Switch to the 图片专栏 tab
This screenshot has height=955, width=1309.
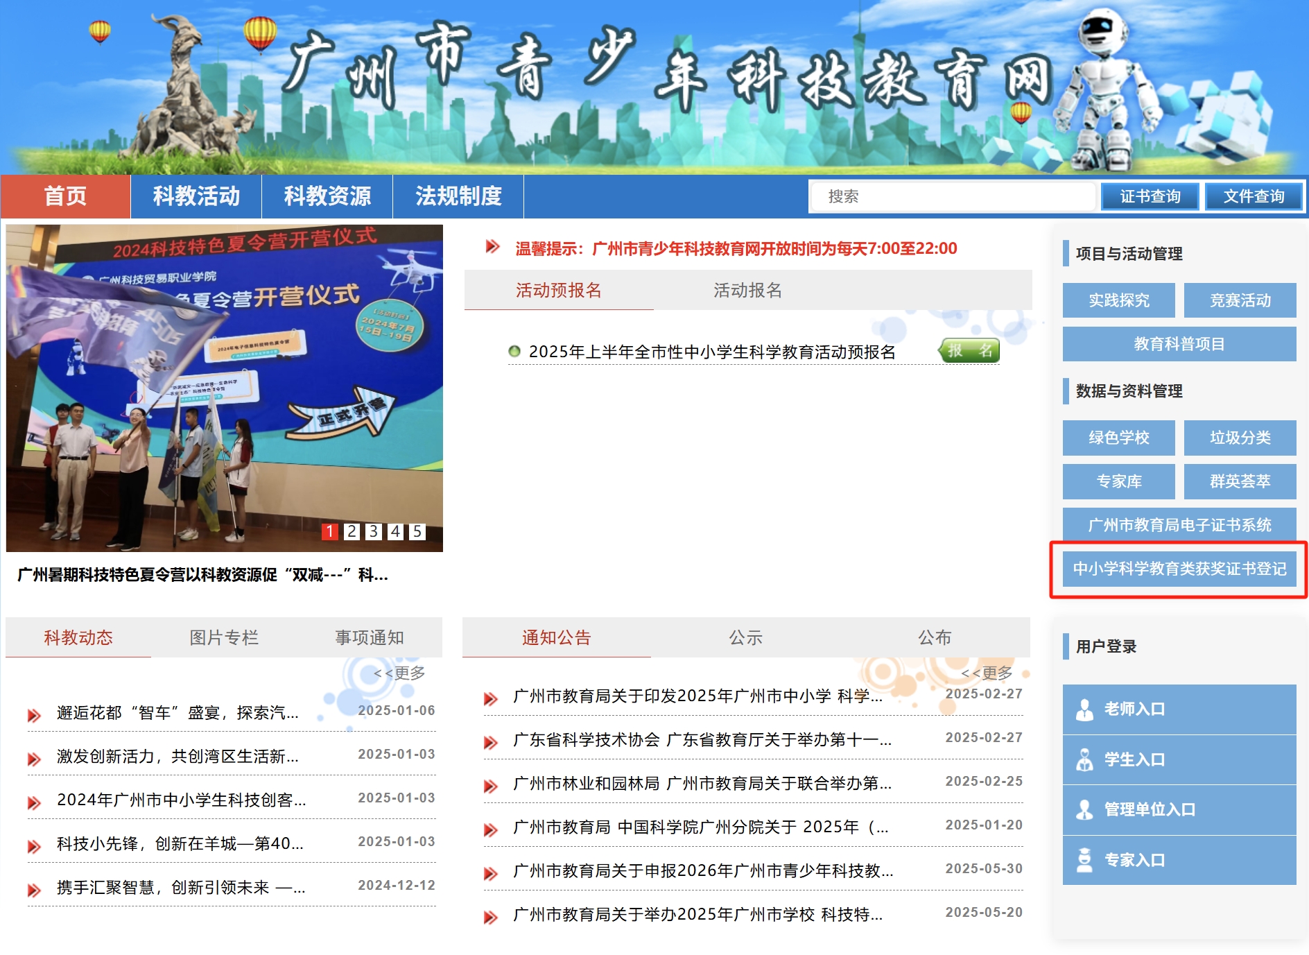224,637
